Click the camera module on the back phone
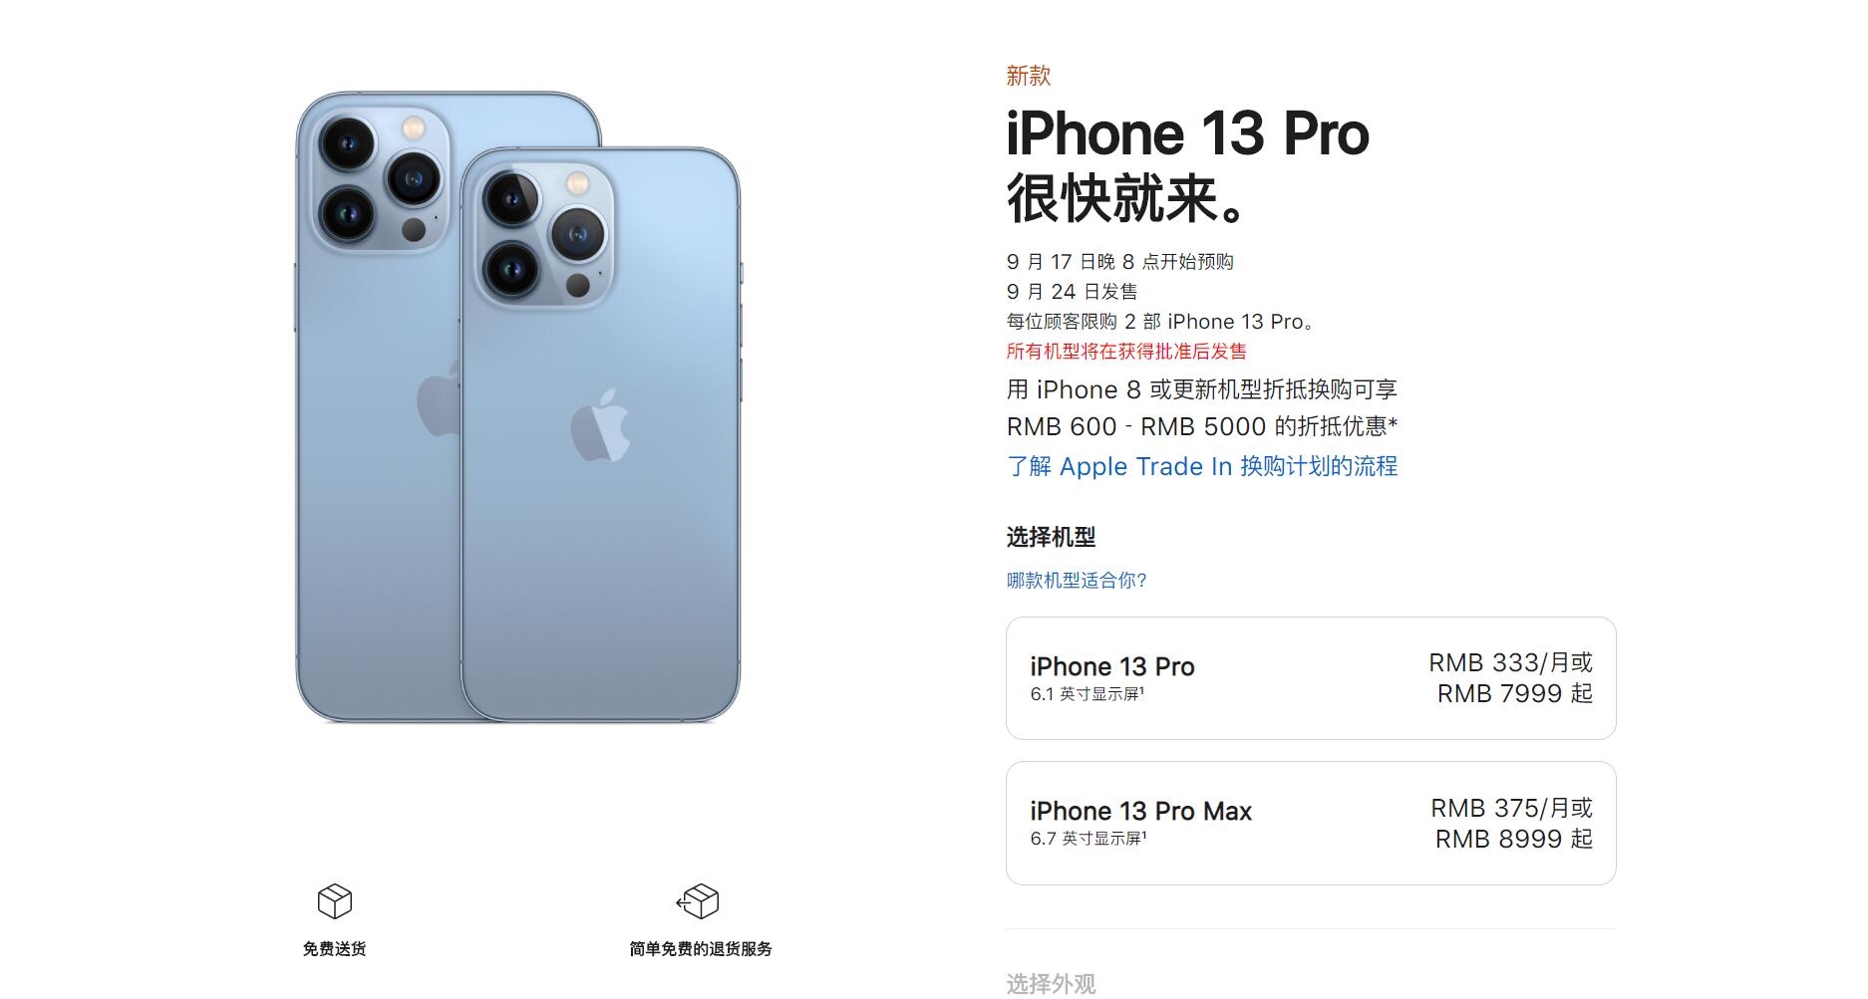Image resolution: width=1868 pixels, height=999 pixels. [380, 179]
